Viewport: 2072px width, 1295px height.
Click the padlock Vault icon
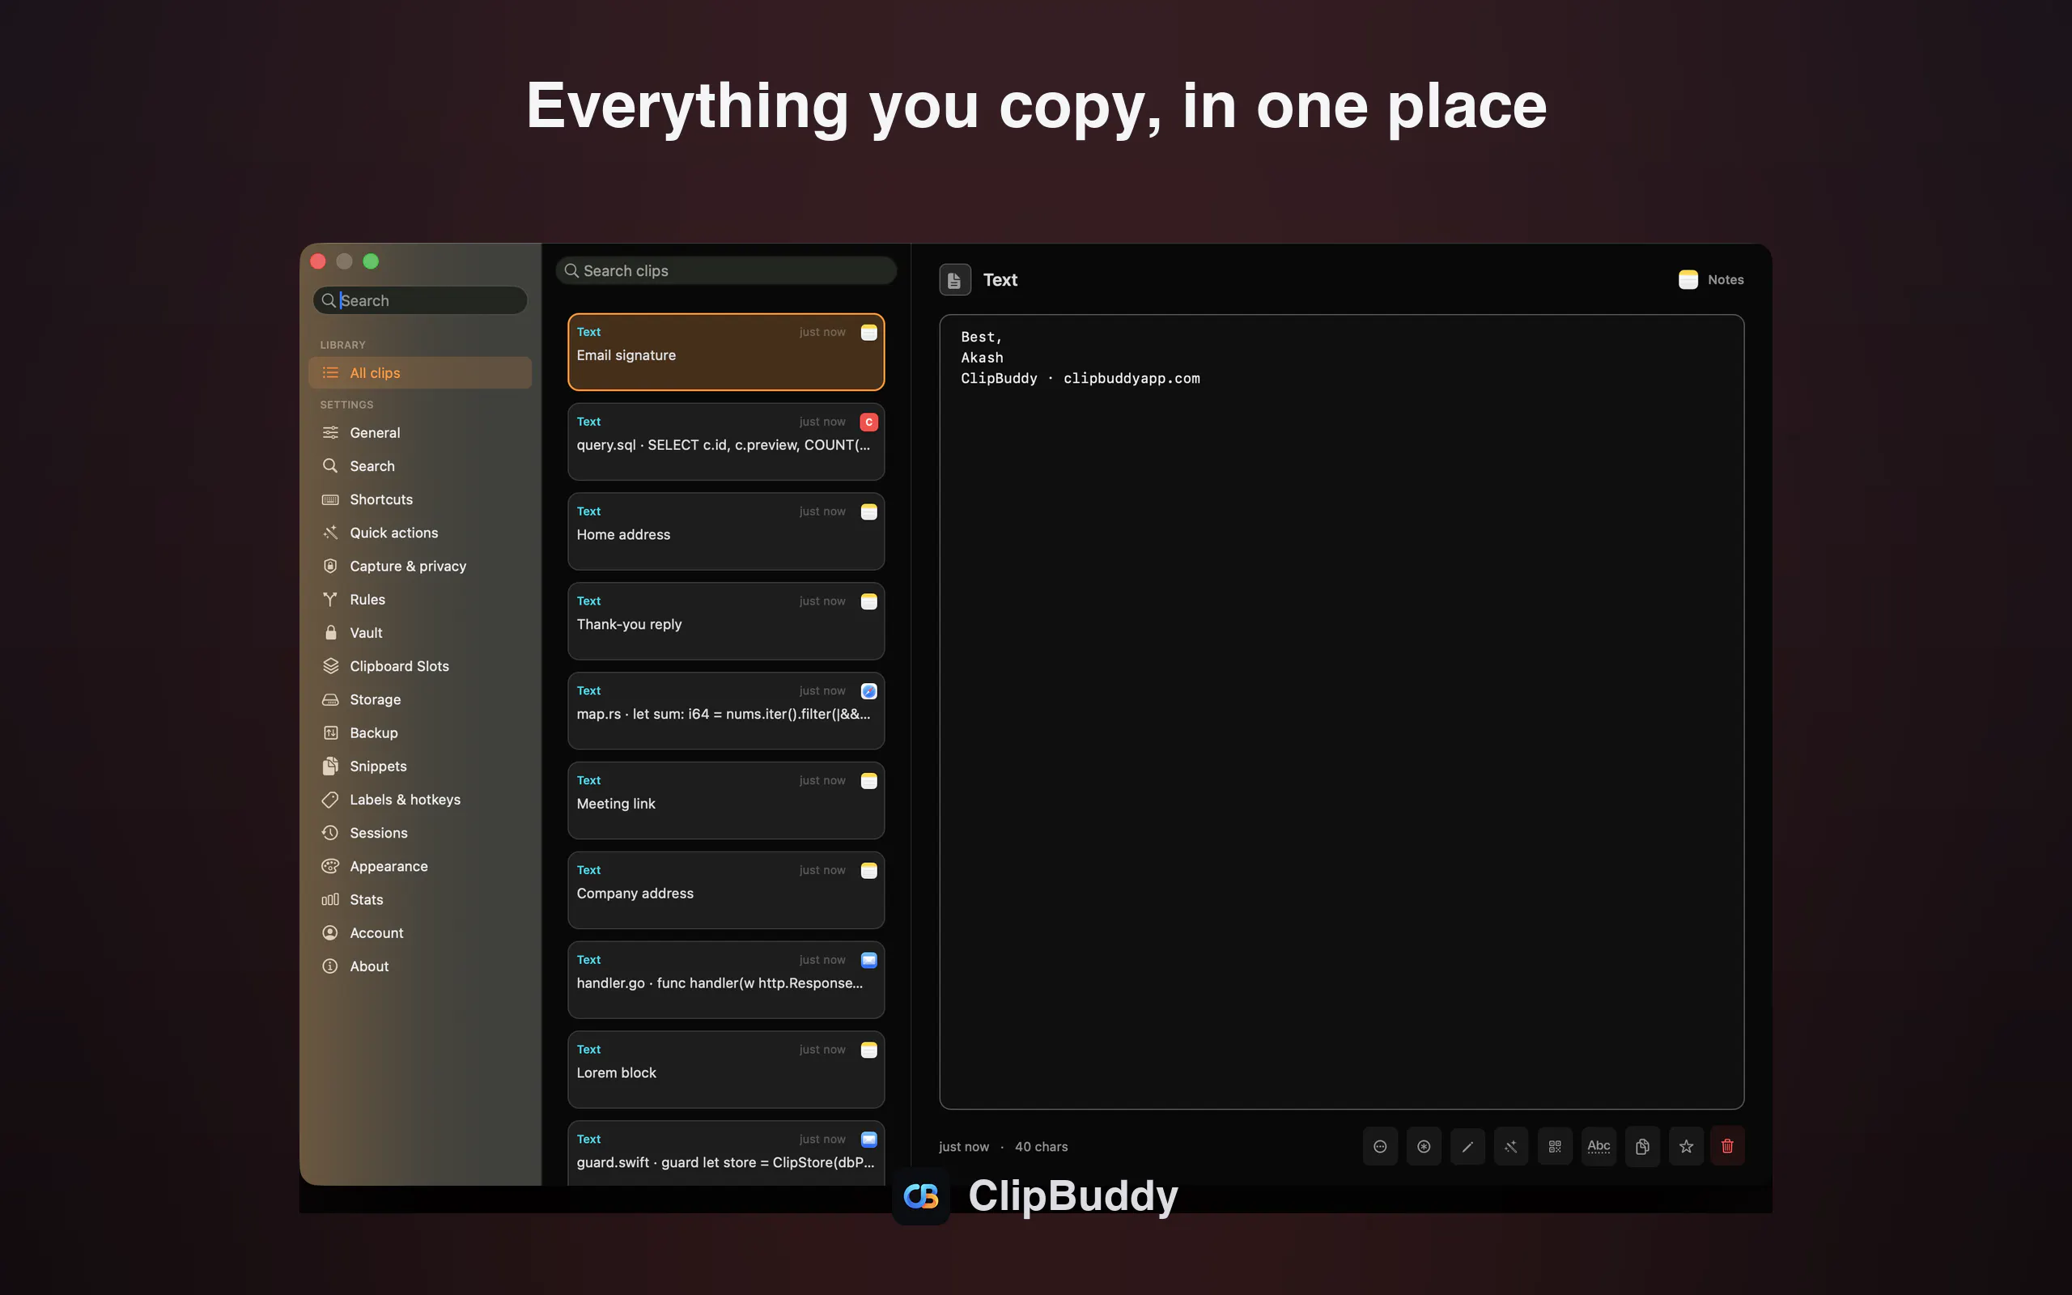click(x=330, y=632)
